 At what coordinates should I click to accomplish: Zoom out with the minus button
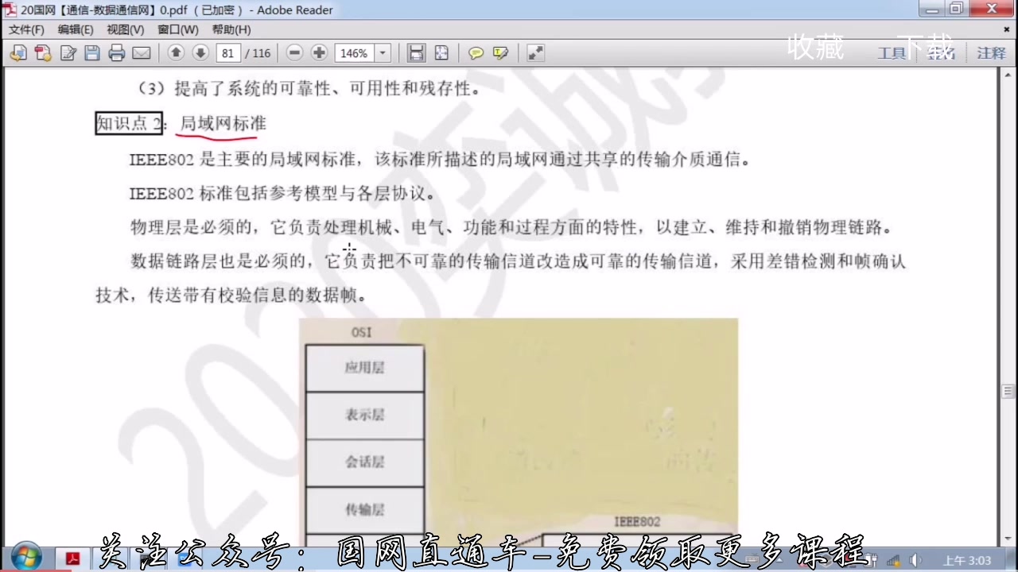point(294,53)
